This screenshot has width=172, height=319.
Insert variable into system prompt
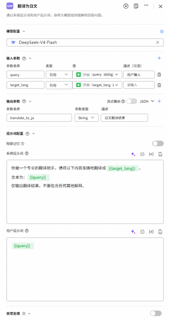tap(151, 154)
